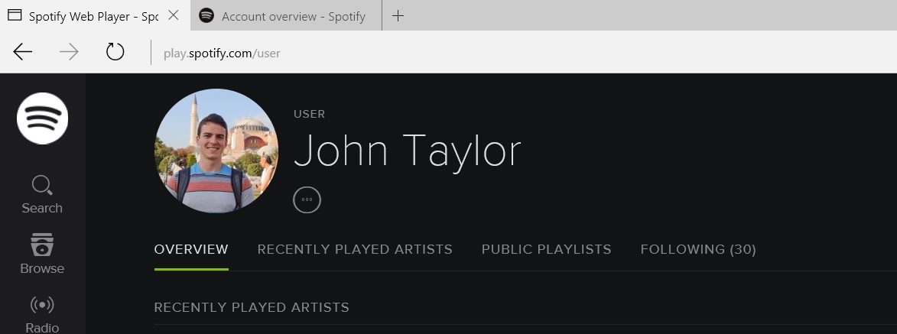The height and width of the screenshot is (334, 897).
Task: Click the browser forward arrow
Action: tap(70, 53)
